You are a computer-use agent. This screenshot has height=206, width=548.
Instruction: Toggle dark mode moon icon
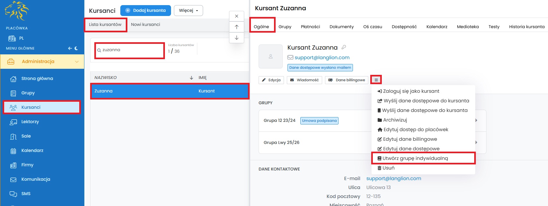(76, 48)
